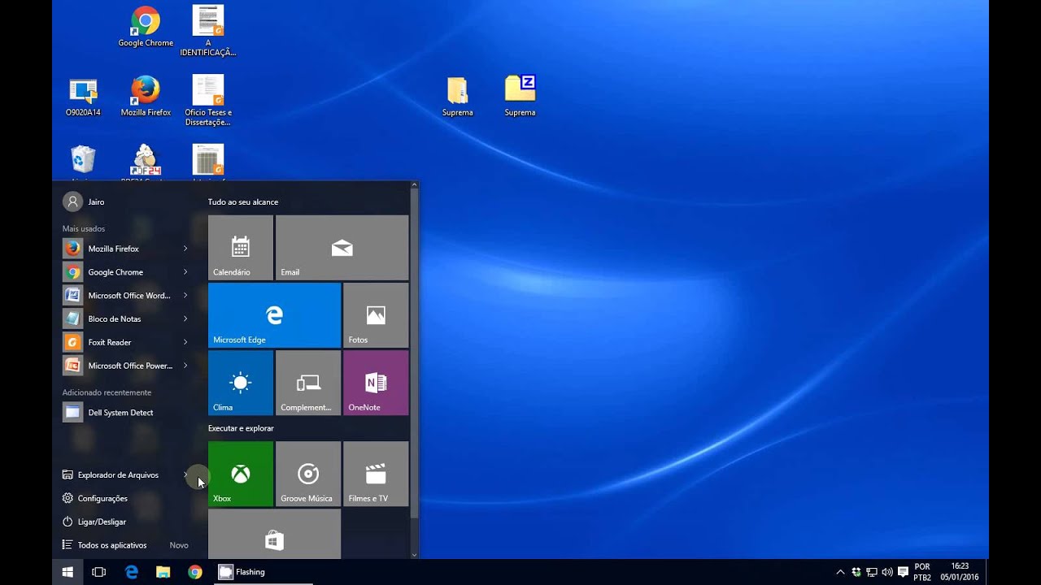Viewport: 1041px width, 585px height.
Task: Click the Windows Start button
Action: tap(68, 572)
